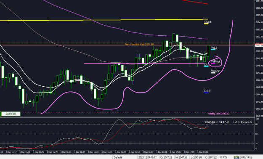Image resolution: width=263 pixels, height=159 pixels.
Task: Click the 4 Dec 16:41 time label
Action: 93,152
